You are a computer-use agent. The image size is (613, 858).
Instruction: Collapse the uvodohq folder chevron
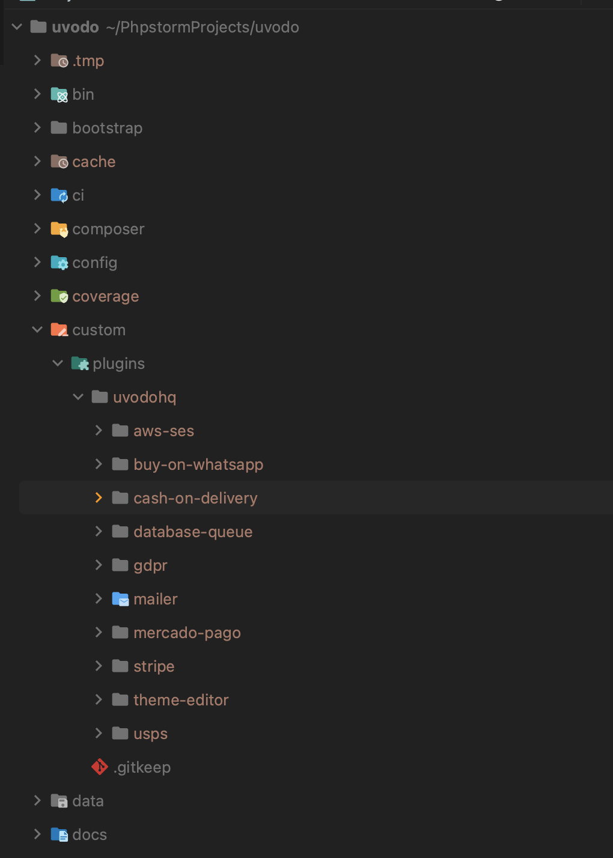[78, 397]
